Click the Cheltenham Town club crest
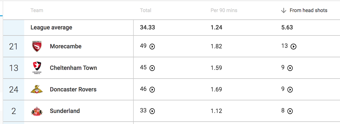Screen dimensions: 340x124 [x=37, y=68]
